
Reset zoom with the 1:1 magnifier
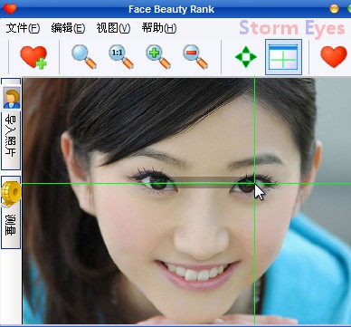point(121,57)
